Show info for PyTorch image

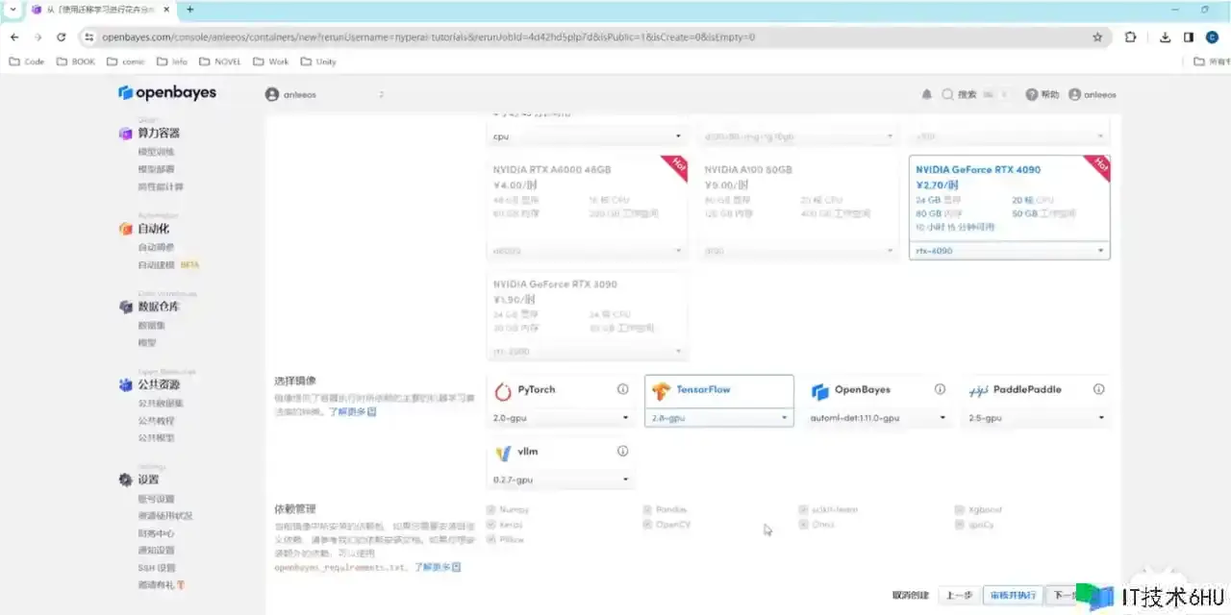622,389
